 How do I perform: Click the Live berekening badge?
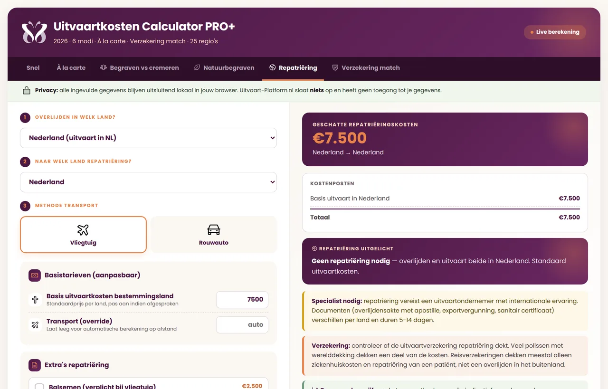555,32
